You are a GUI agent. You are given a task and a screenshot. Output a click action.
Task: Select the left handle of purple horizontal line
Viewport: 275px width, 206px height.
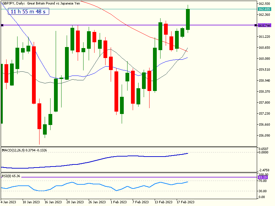pyautogui.click(x=2, y=25)
